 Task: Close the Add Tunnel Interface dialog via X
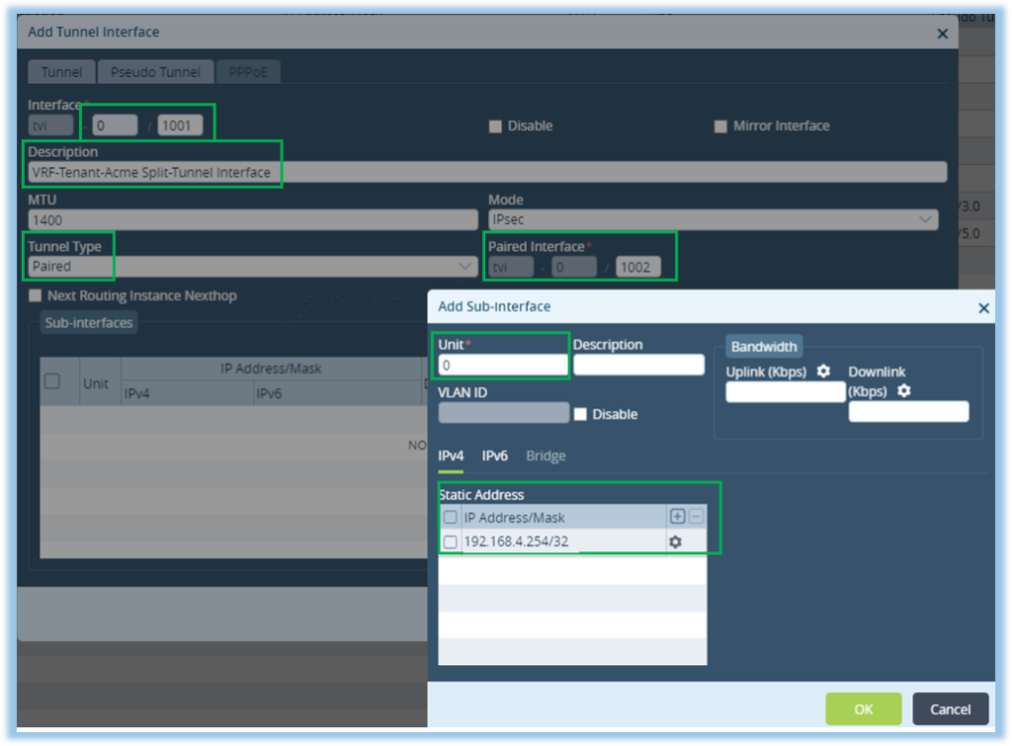tap(942, 33)
